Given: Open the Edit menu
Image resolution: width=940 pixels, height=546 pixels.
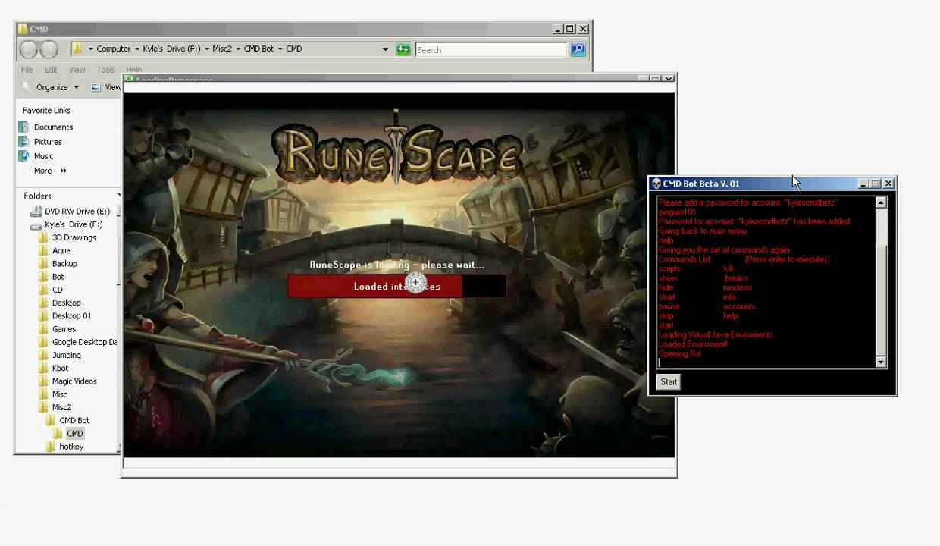Looking at the screenshot, I should [51, 70].
